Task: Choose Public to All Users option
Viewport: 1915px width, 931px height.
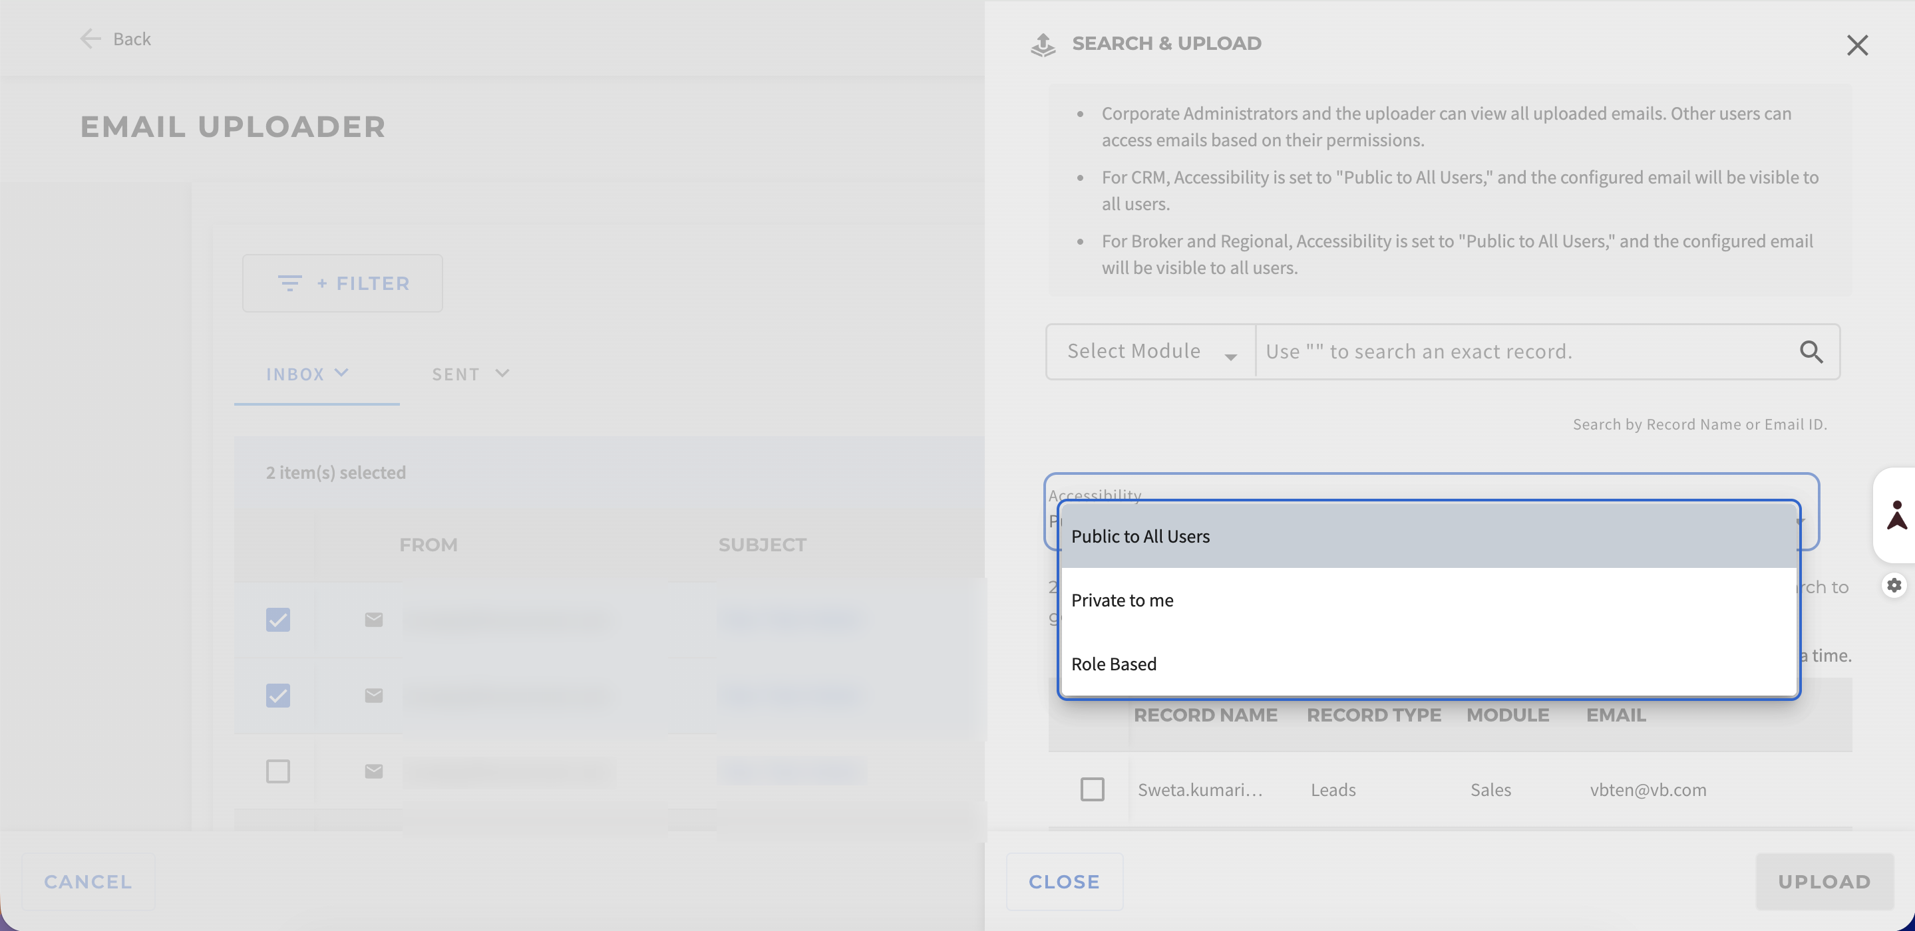Action: (x=1428, y=537)
